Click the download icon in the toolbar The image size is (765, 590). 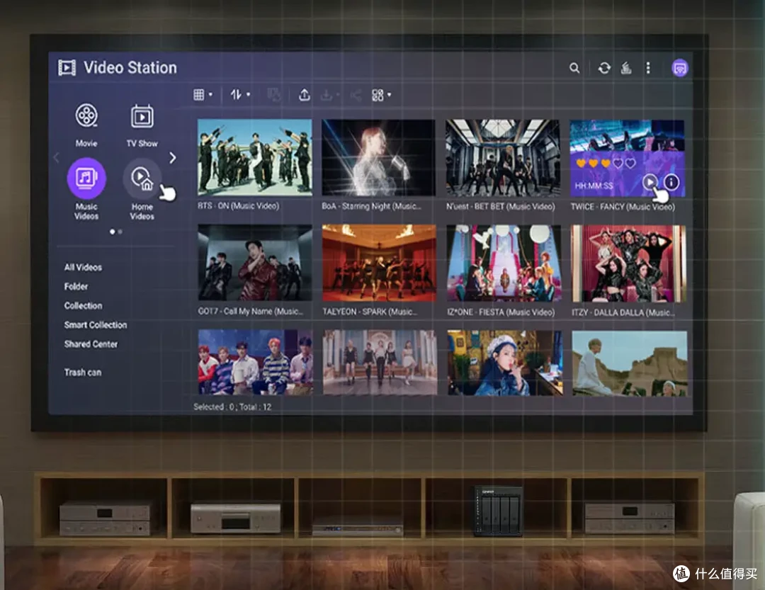[x=327, y=95]
